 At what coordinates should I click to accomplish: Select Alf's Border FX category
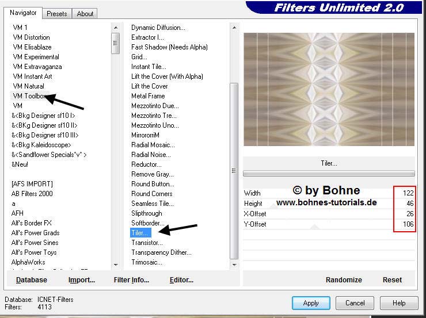32,223
